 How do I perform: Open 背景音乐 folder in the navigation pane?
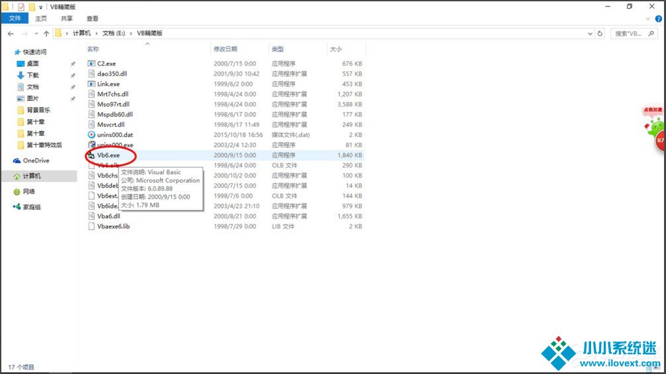pyautogui.click(x=38, y=110)
